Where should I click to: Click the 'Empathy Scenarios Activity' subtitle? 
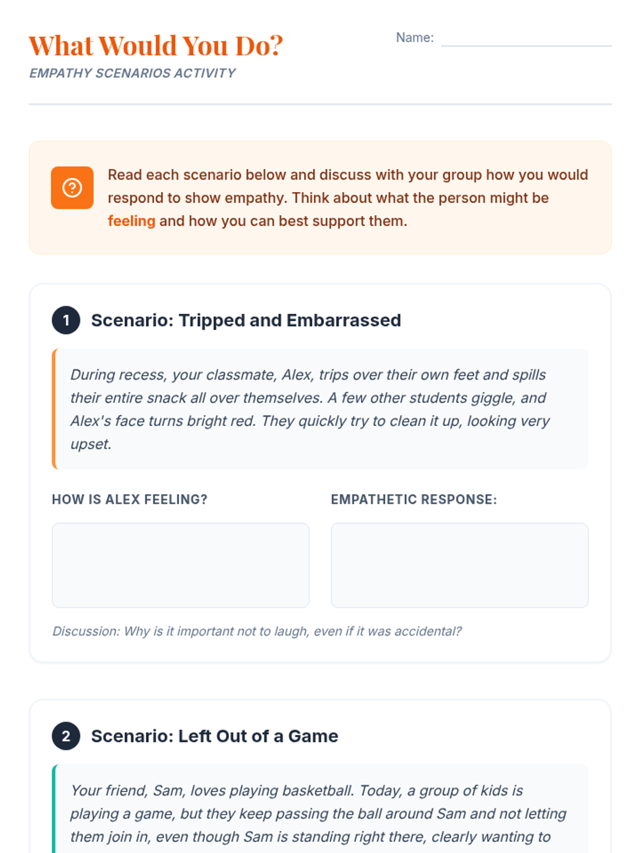(132, 74)
